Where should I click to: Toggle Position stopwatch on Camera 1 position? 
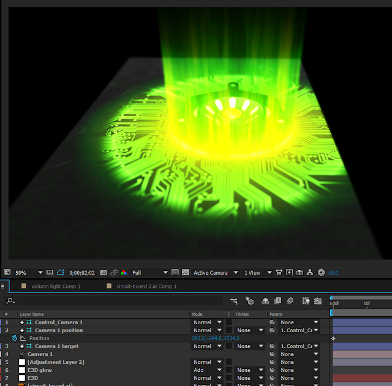point(15,338)
